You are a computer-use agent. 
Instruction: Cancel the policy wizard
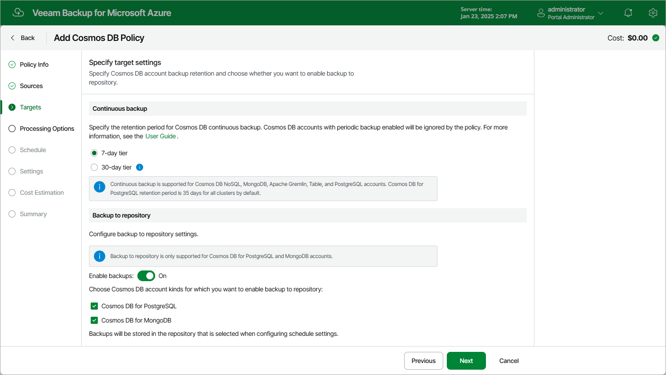coord(509,361)
